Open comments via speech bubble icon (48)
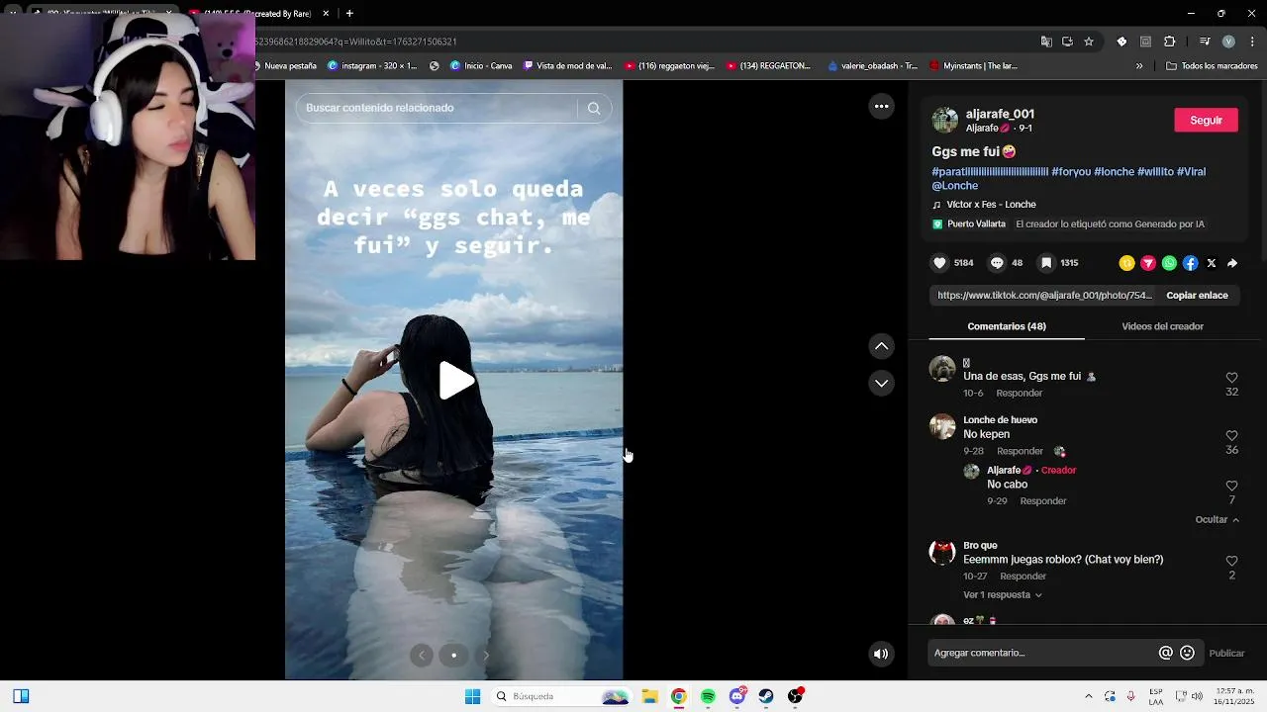The image size is (1267, 712). [997, 263]
